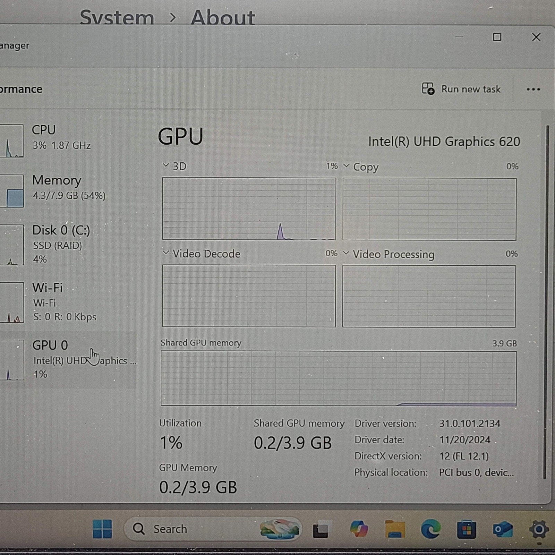Open the Windows Start menu
The image size is (555, 555).
coord(102,529)
